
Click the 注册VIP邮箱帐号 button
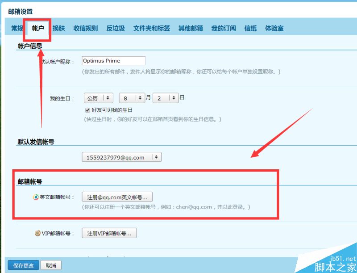tap(109, 233)
